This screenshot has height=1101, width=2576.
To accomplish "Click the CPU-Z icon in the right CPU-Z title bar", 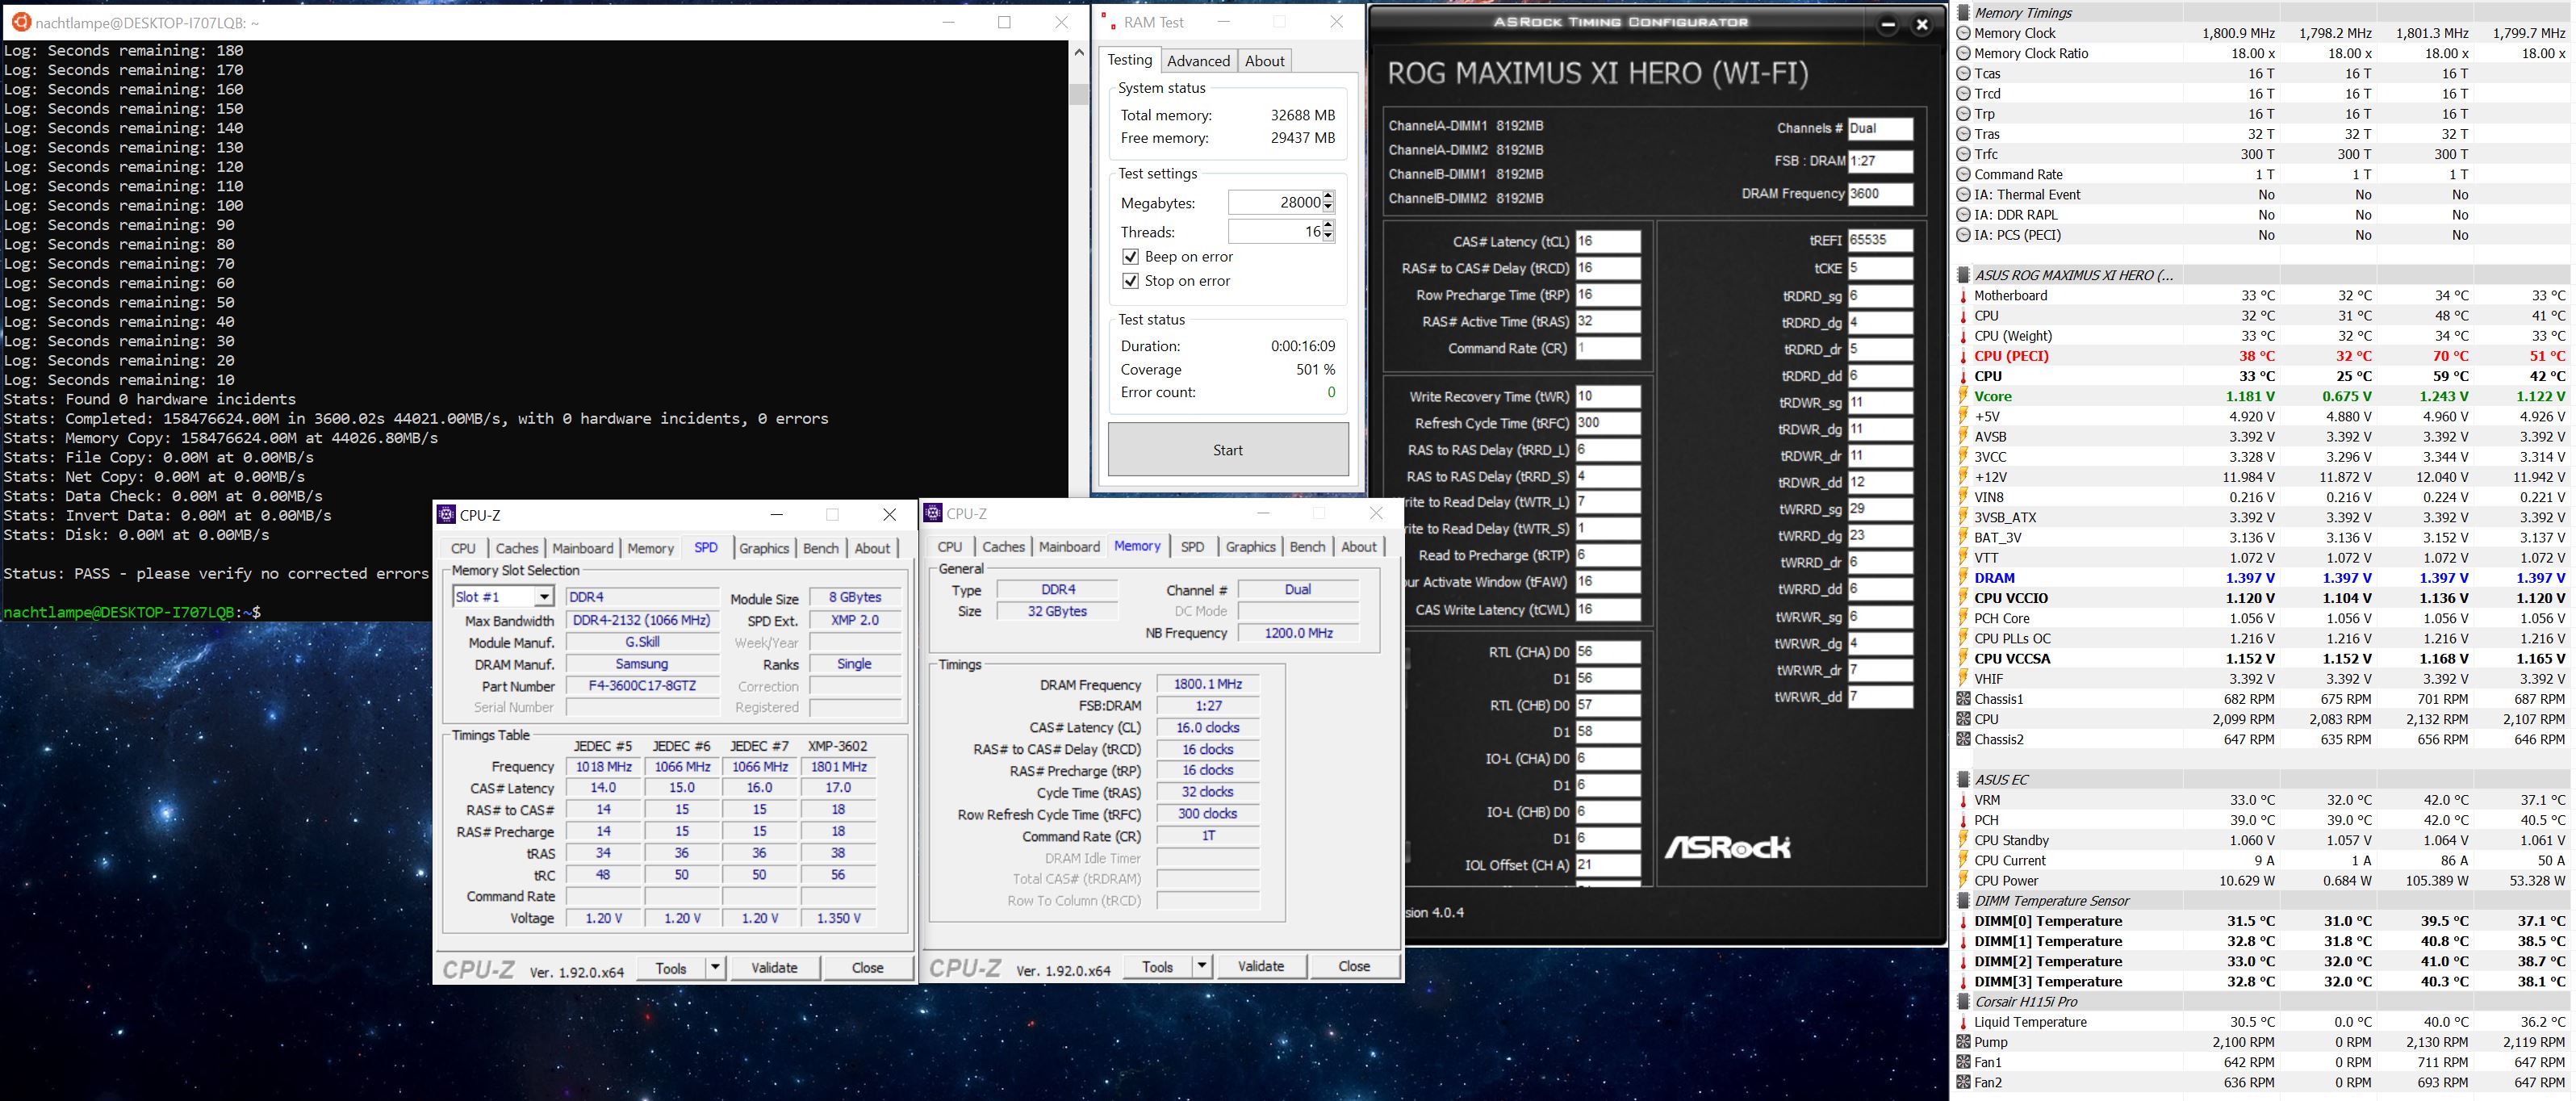I will pyautogui.click(x=933, y=513).
